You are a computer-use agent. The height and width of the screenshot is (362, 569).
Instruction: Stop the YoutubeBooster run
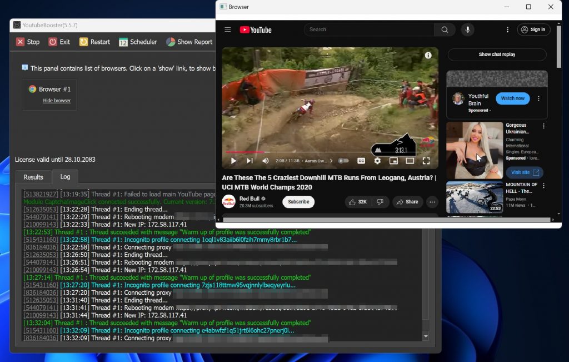click(x=28, y=42)
